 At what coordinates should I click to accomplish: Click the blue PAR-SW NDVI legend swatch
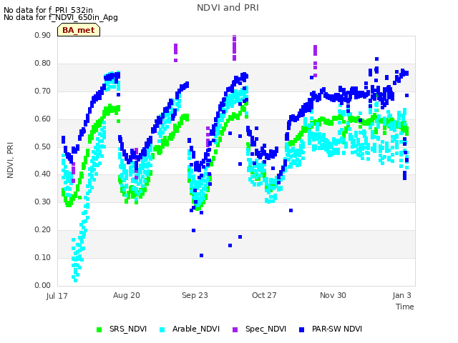[x=302, y=329]
